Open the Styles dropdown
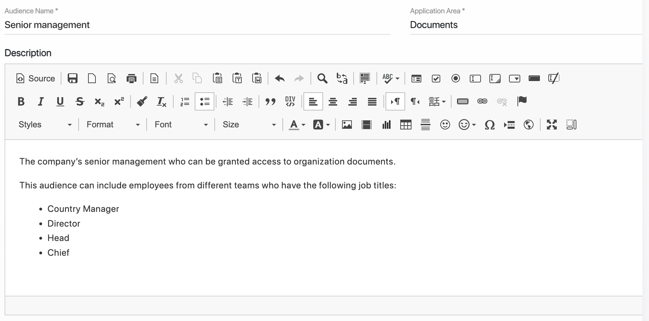649x321 pixels. pos(45,125)
